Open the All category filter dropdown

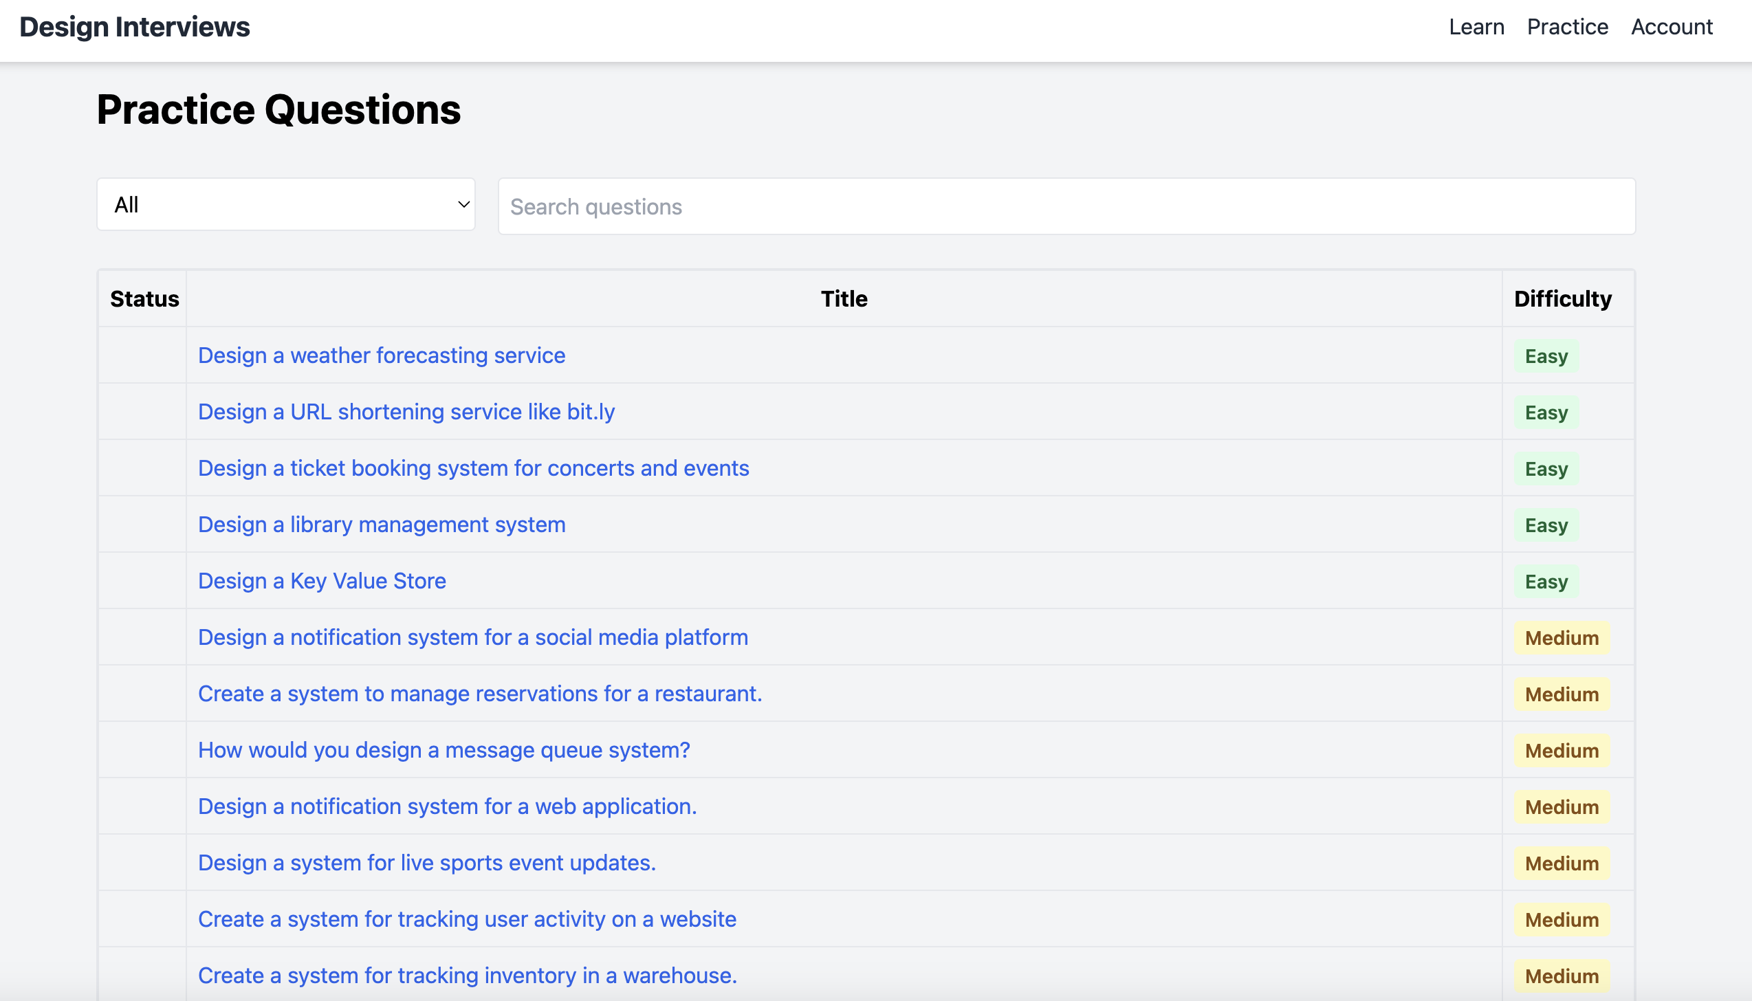click(285, 205)
